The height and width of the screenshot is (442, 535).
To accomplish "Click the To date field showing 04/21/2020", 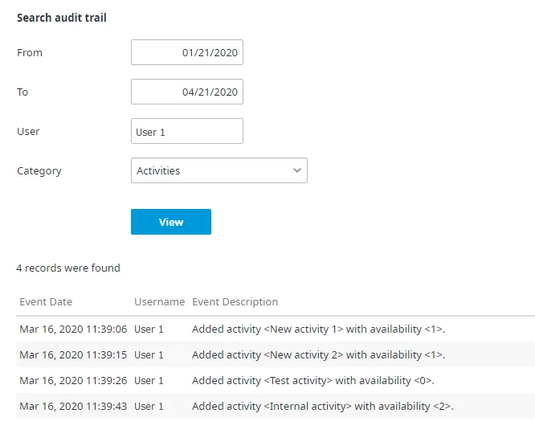I will pos(187,92).
